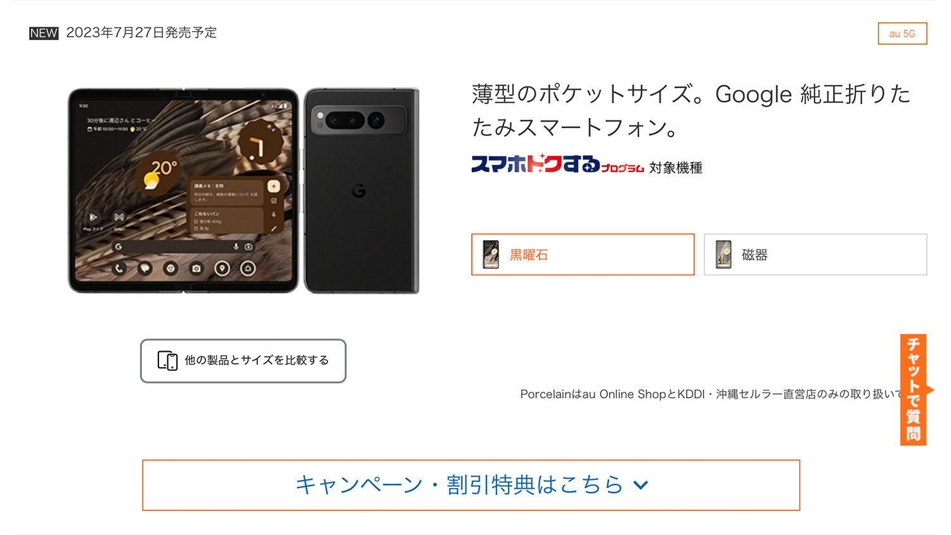Click the Porcelain availability note text
The width and height of the screenshot is (951, 535).
pos(710,394)
